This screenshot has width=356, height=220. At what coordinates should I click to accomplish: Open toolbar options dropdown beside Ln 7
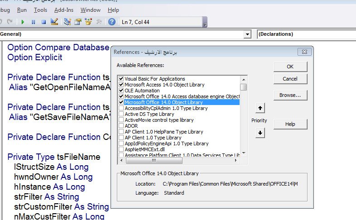(x=205, y=24)
